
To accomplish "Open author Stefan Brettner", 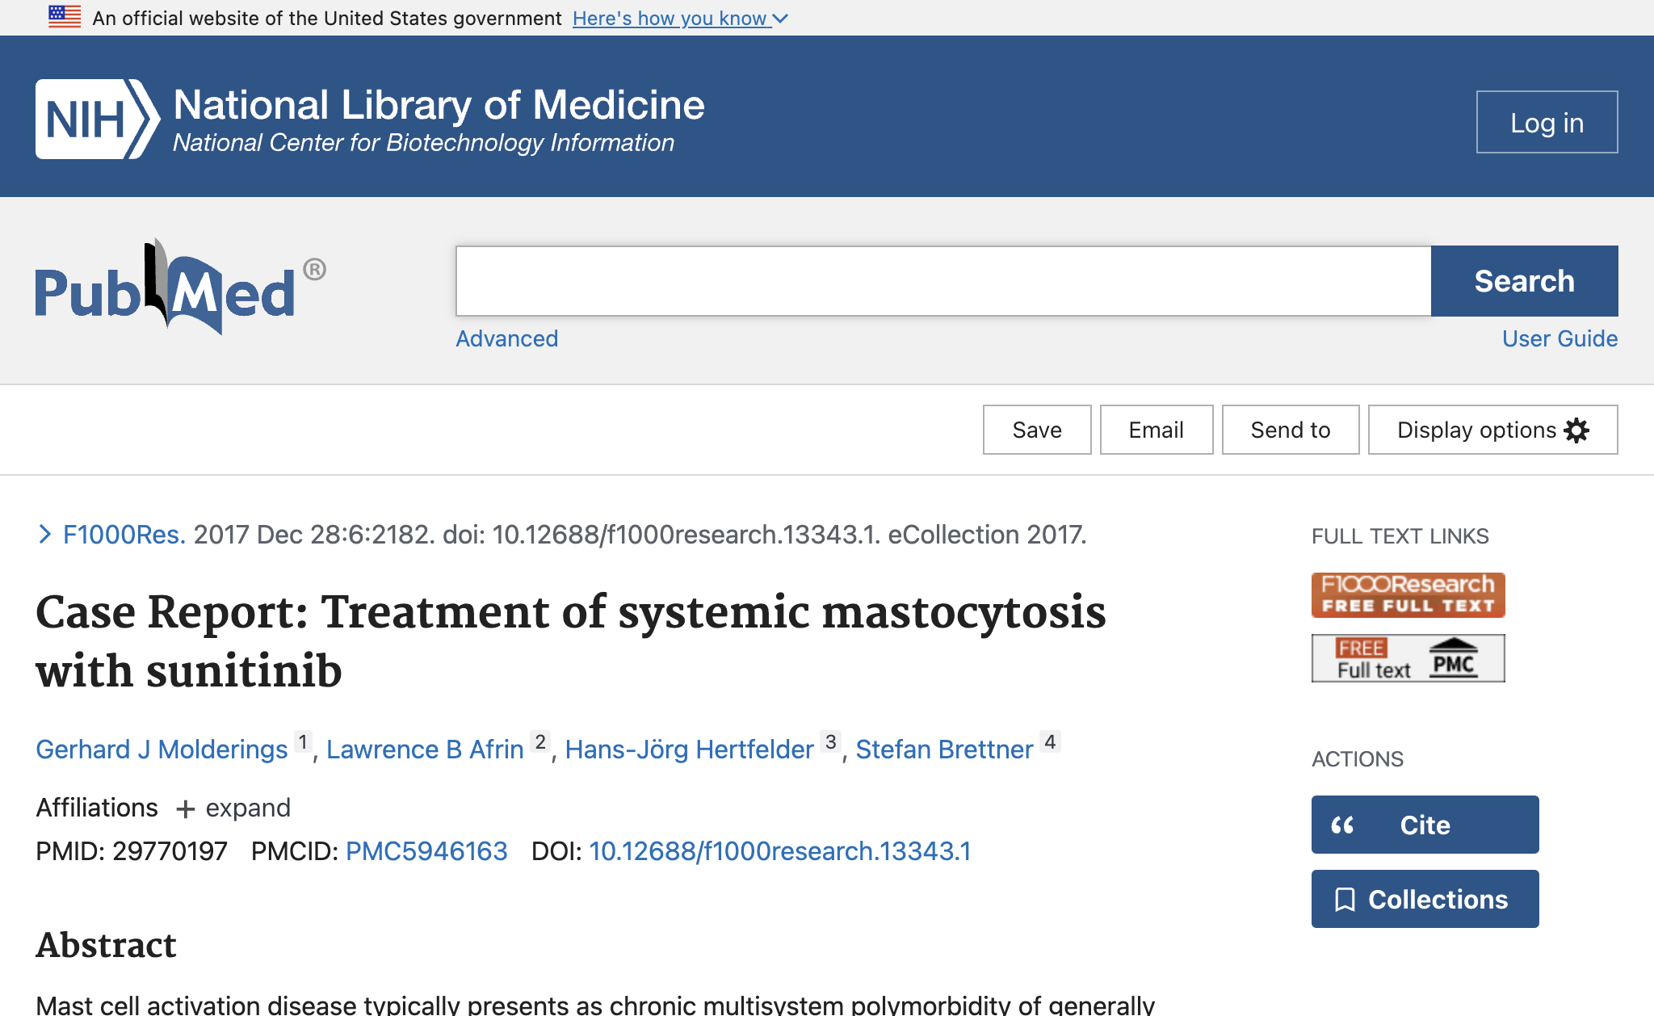I will pos(944,749).
